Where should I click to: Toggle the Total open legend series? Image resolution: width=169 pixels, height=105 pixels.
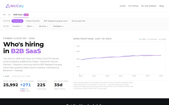pos(152,39)
